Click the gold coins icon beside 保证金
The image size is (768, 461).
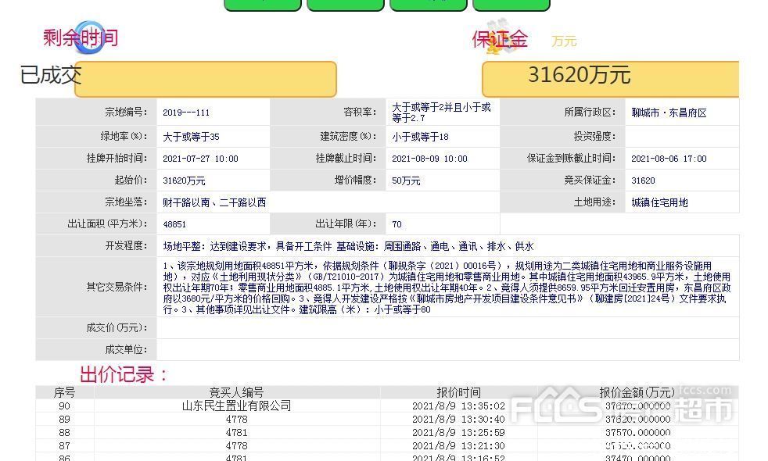pyautogui.click(x=499, y=36)
